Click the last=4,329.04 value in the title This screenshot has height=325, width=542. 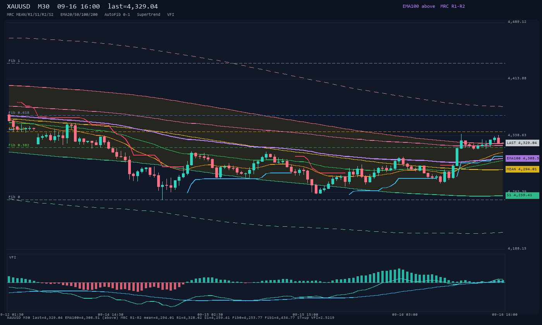[x=133, y=6]
